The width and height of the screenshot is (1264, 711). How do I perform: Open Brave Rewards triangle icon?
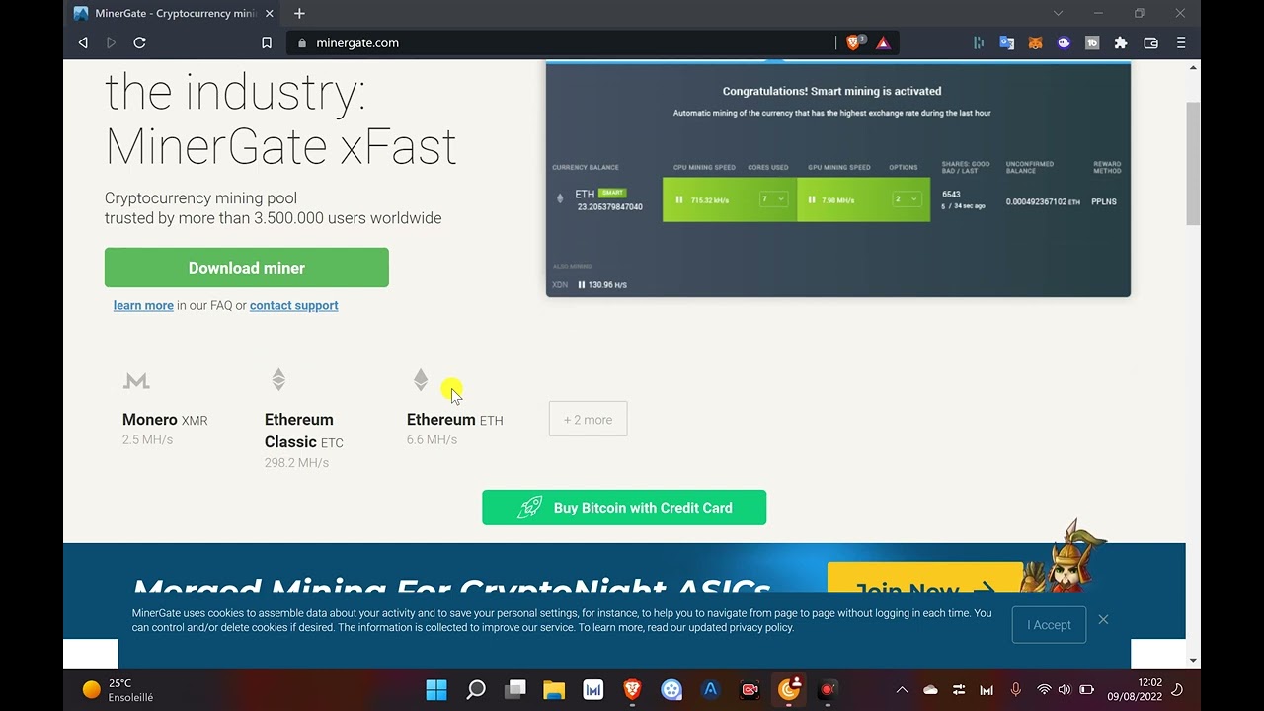883,42
